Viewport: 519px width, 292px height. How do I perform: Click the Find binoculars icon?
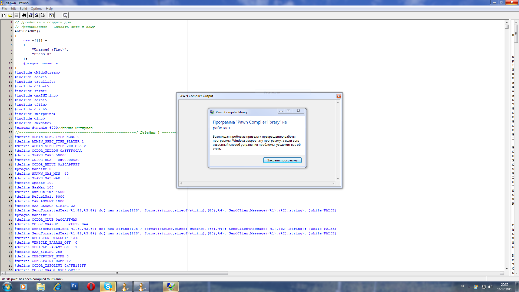pyautogui.click(x=24, y=15)
